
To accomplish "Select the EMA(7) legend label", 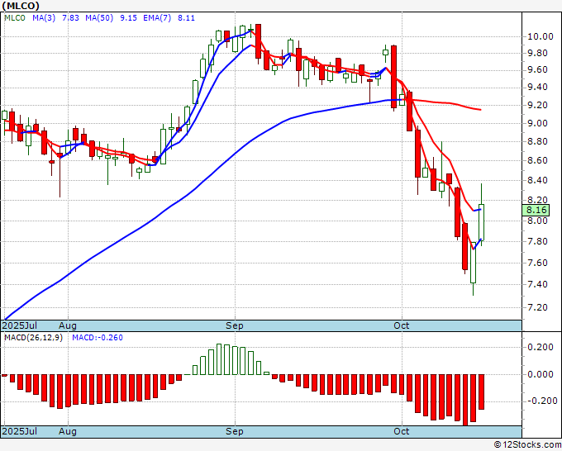I will point(157,18).
